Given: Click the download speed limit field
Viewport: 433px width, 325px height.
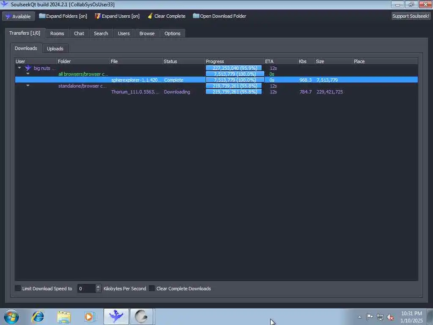Looking at the screenshot, I should pos(86,289).
